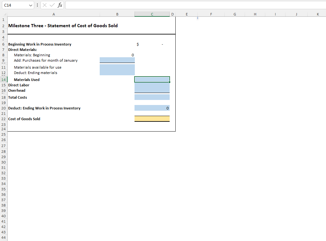The height and width of the screenshot is (241, 326).
Task: Select row 20 header
Action: (x=3, y=108)
